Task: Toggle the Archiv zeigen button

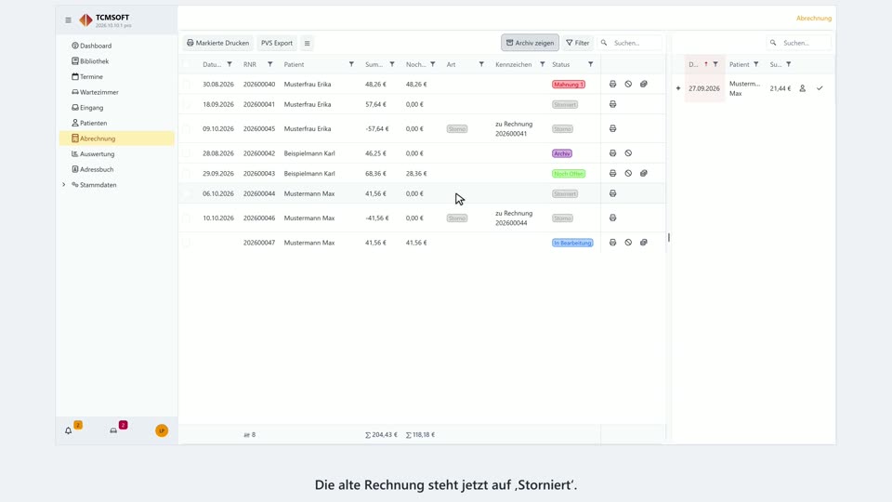Action: [530, 43]
